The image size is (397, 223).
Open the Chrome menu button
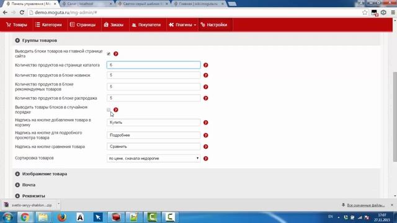(393, 12)
